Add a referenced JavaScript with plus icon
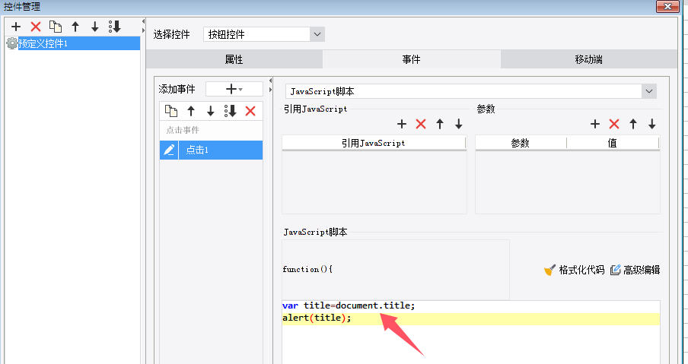This screenshot has height=364, width=688. point(402,124)
